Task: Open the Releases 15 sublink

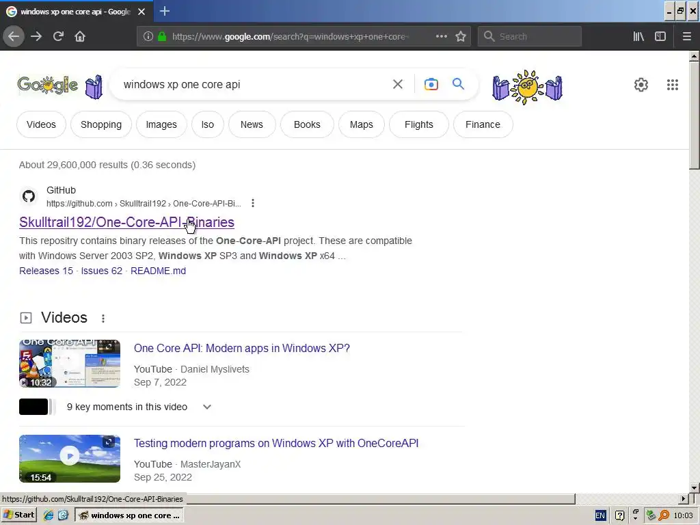Action: pos(46,271)
